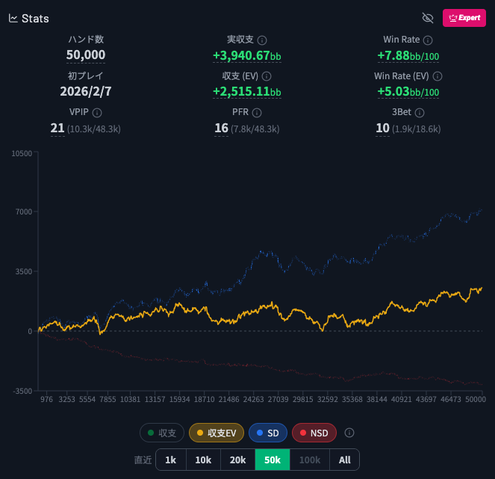Click the Stats title text

coord(35,19)
